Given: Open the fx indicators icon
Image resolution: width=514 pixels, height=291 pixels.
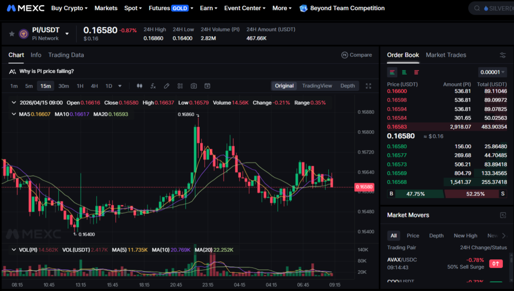Looking at the screenshot, I should click(153, 86).
